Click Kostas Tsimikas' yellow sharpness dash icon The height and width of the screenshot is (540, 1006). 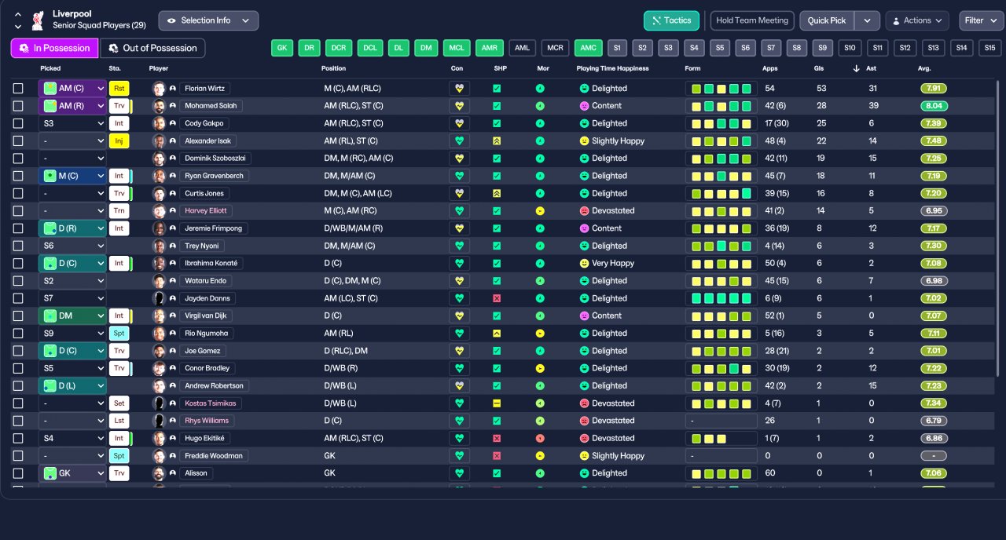click(x=497, y=403)
